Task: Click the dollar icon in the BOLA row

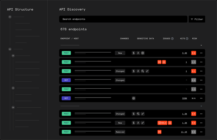Action: (133, 123)
